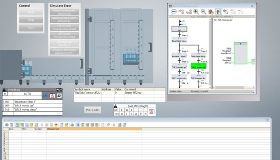Click the Value column header in symbol table
Screen dimensions: 280x160
pos(119,89)
